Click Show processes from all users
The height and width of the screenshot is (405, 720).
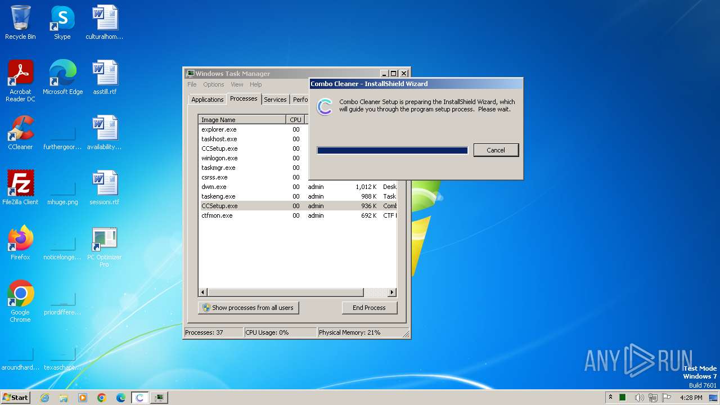coord(248,308)
